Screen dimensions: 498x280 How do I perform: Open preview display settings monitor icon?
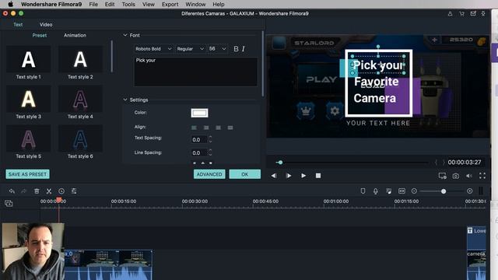tap(443, 176)
